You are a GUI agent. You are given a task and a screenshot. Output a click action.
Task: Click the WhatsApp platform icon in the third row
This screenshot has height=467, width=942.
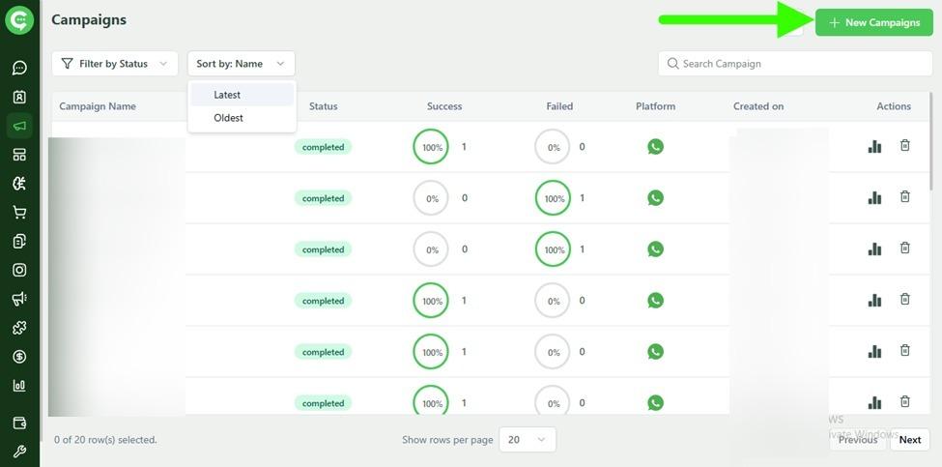[655, 248]
